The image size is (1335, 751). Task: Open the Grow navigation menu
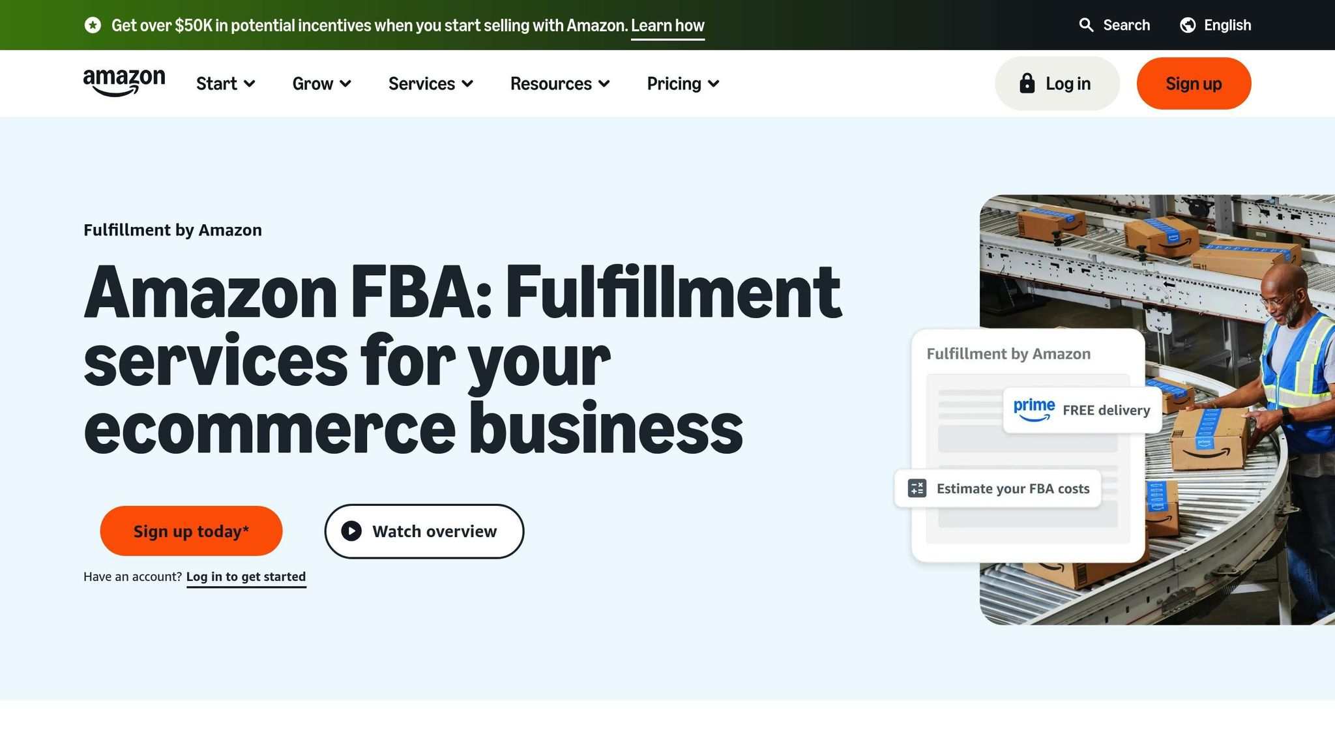[322, 83]
